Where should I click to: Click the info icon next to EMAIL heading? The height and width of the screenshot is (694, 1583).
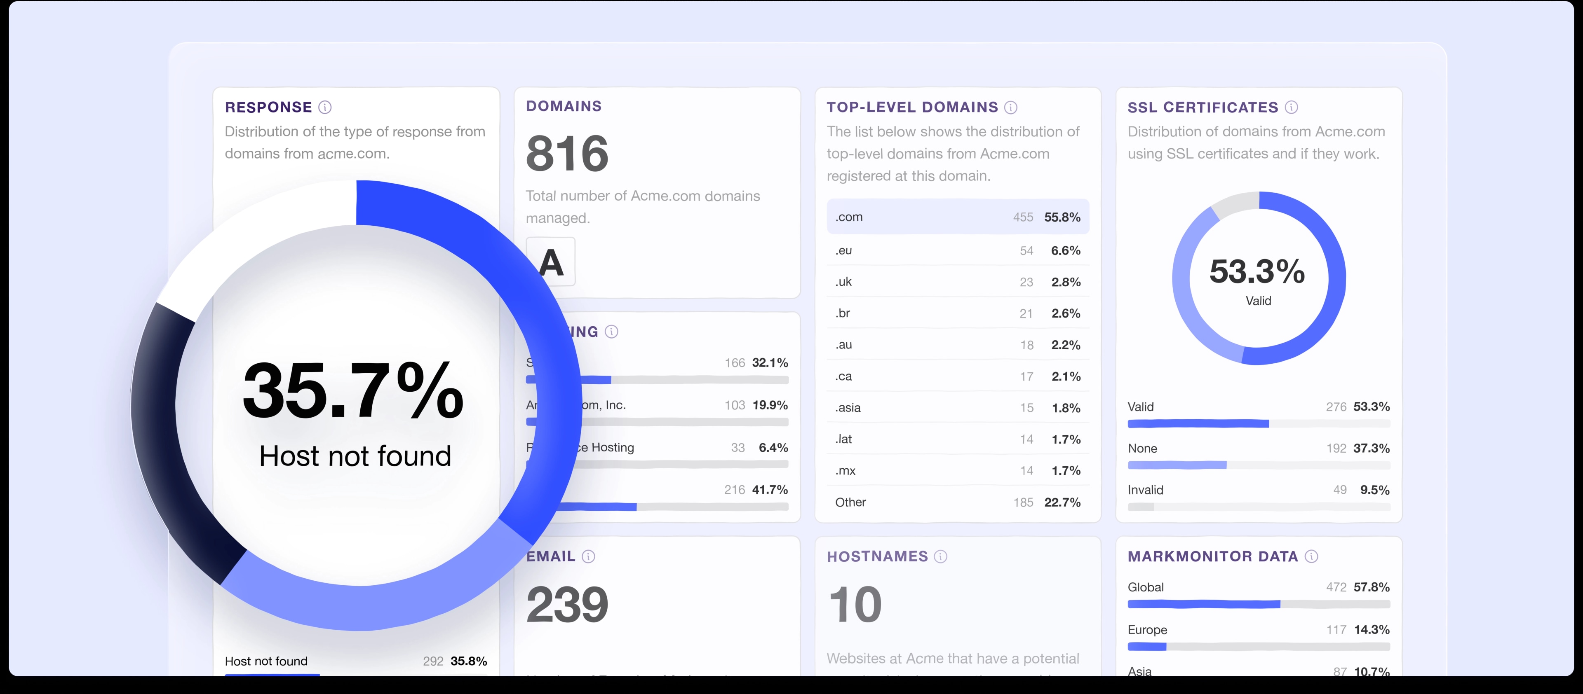(x=589, y=556)
